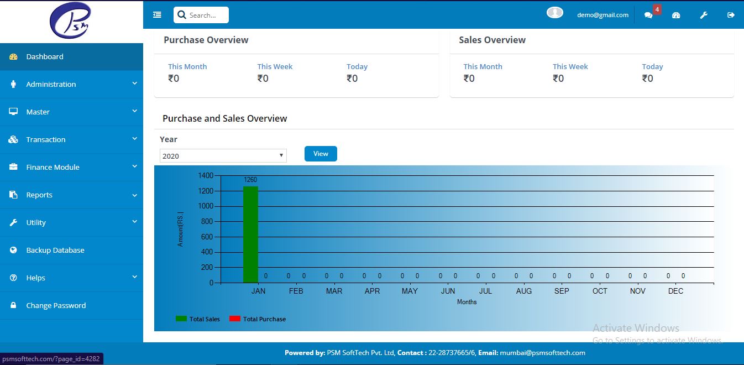Click the Master label in sidebar

pyautogui.click(x=38, y=112)
